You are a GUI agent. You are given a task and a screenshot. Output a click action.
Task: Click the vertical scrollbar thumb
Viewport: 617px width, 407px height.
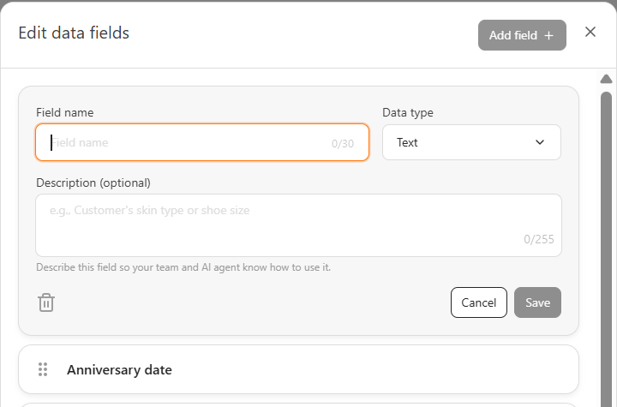click(607, 248)
